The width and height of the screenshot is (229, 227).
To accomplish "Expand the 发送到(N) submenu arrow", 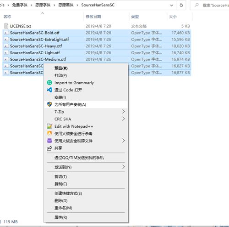I will [124, 167].
